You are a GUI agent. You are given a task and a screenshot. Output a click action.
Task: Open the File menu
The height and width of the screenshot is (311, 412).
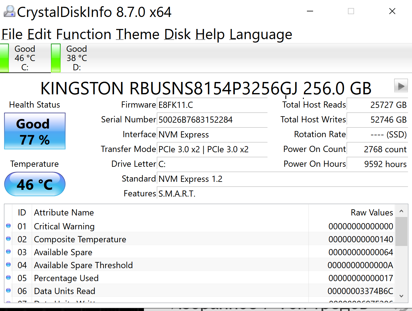tap(12, 34)
